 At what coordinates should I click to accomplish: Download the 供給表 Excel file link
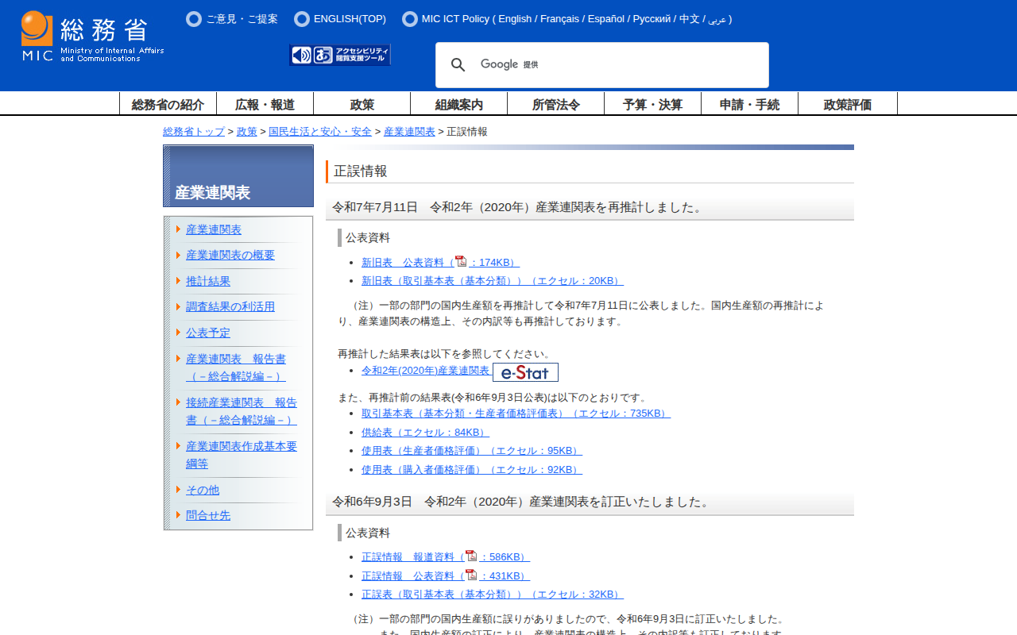click(424, 432)
